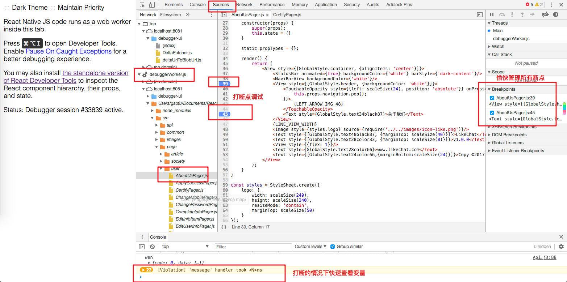Open the console drawer three-dot menu
Viewport: 567px width, 282px height.
[142, 237]
